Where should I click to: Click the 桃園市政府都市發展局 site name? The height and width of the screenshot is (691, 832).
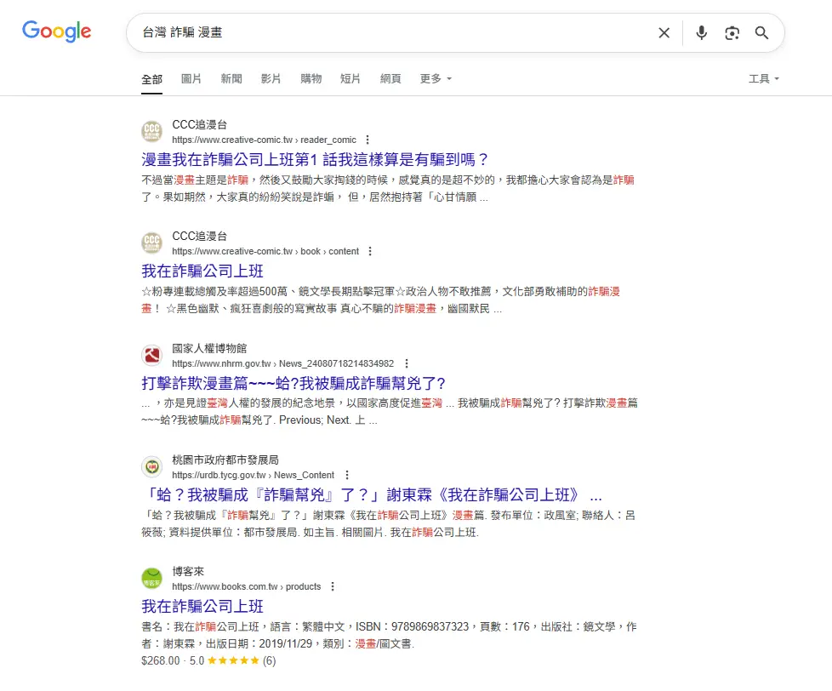pyautogui.click(x=225, y=460)
